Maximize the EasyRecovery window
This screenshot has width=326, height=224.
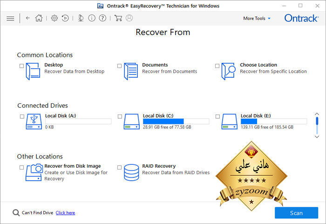point(300,6)
